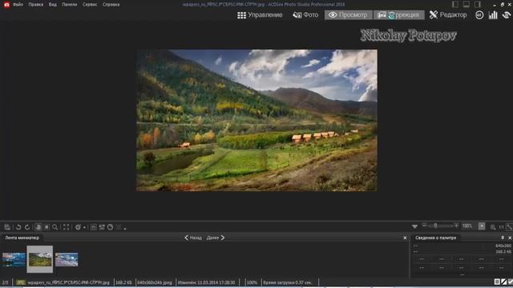Click the file name in status bar
The image size is (513, 288).
coord(68,282)
